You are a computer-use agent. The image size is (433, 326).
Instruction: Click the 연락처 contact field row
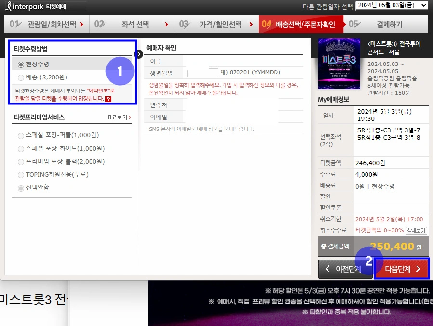coord(224,105)
